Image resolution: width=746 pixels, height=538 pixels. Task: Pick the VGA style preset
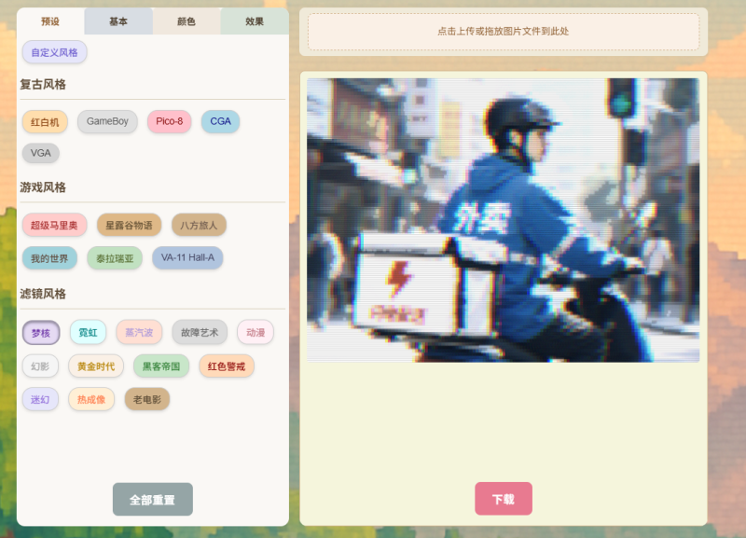40,153
